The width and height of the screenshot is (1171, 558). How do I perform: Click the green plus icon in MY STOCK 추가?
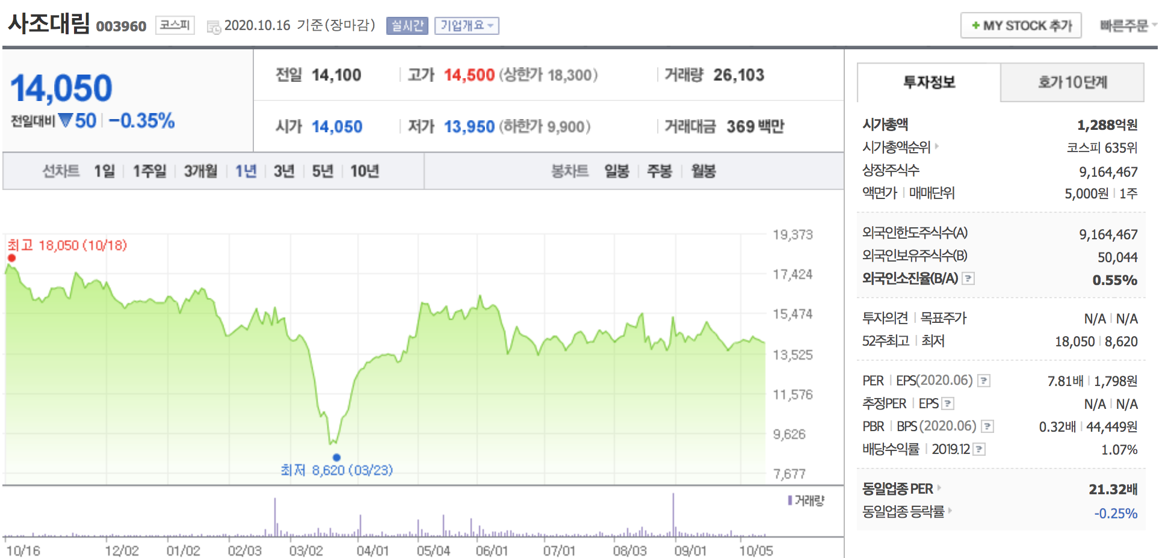(975, 25)
